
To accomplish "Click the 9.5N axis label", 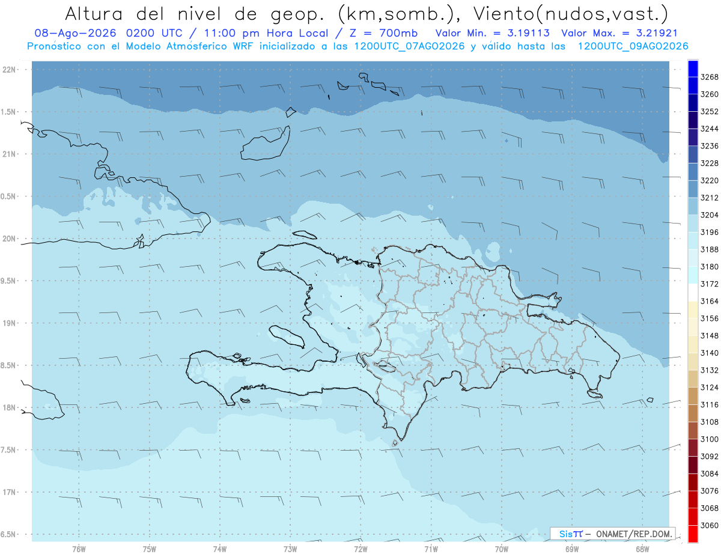I will click(9, 281).
